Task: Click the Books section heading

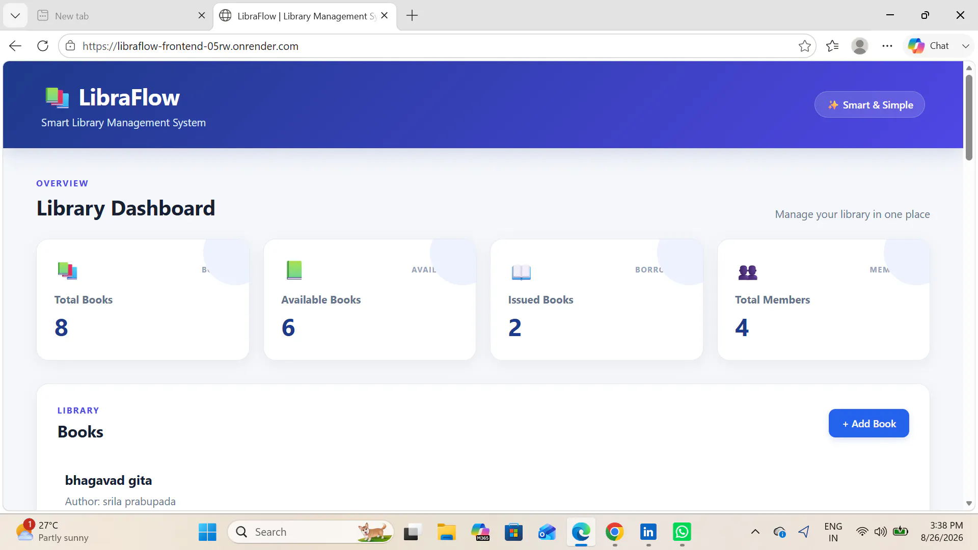Action: (80, 432)
